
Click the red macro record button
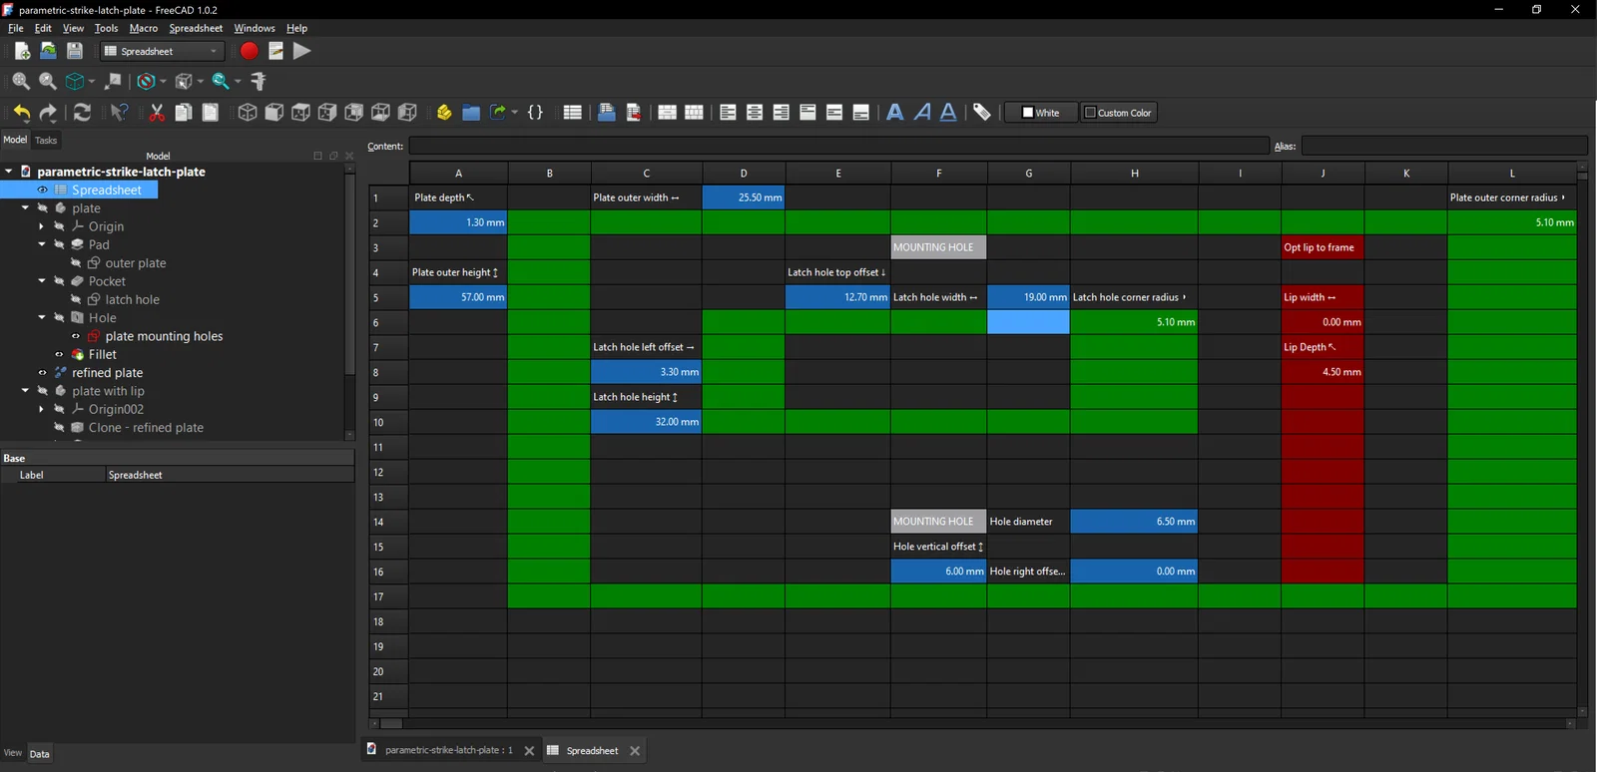point(249,51)
